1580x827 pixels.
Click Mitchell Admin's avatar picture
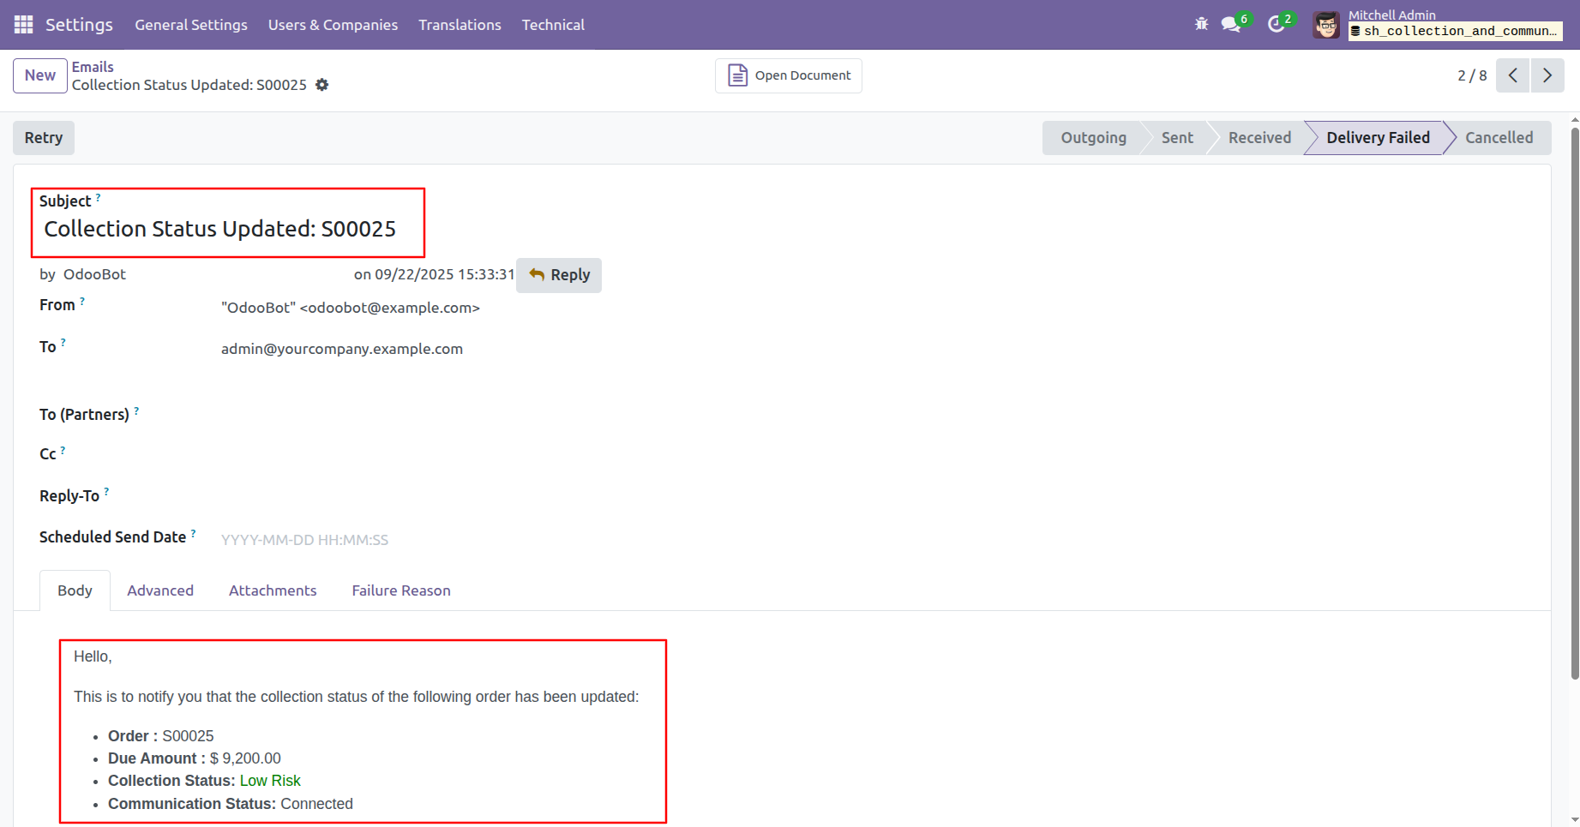[x=1326, y=25]
